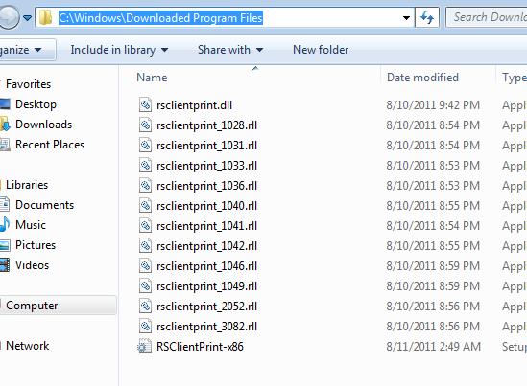Click the refresh icon beside address bar

click(x=427, y=17)
